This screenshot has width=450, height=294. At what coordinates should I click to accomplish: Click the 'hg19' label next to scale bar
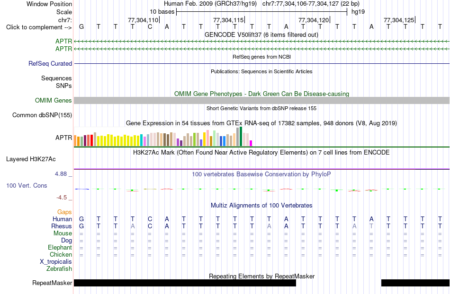click(x=358, y=12)
